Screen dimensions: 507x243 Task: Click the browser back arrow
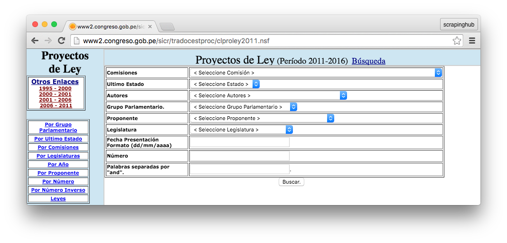[x=35, y=41]
